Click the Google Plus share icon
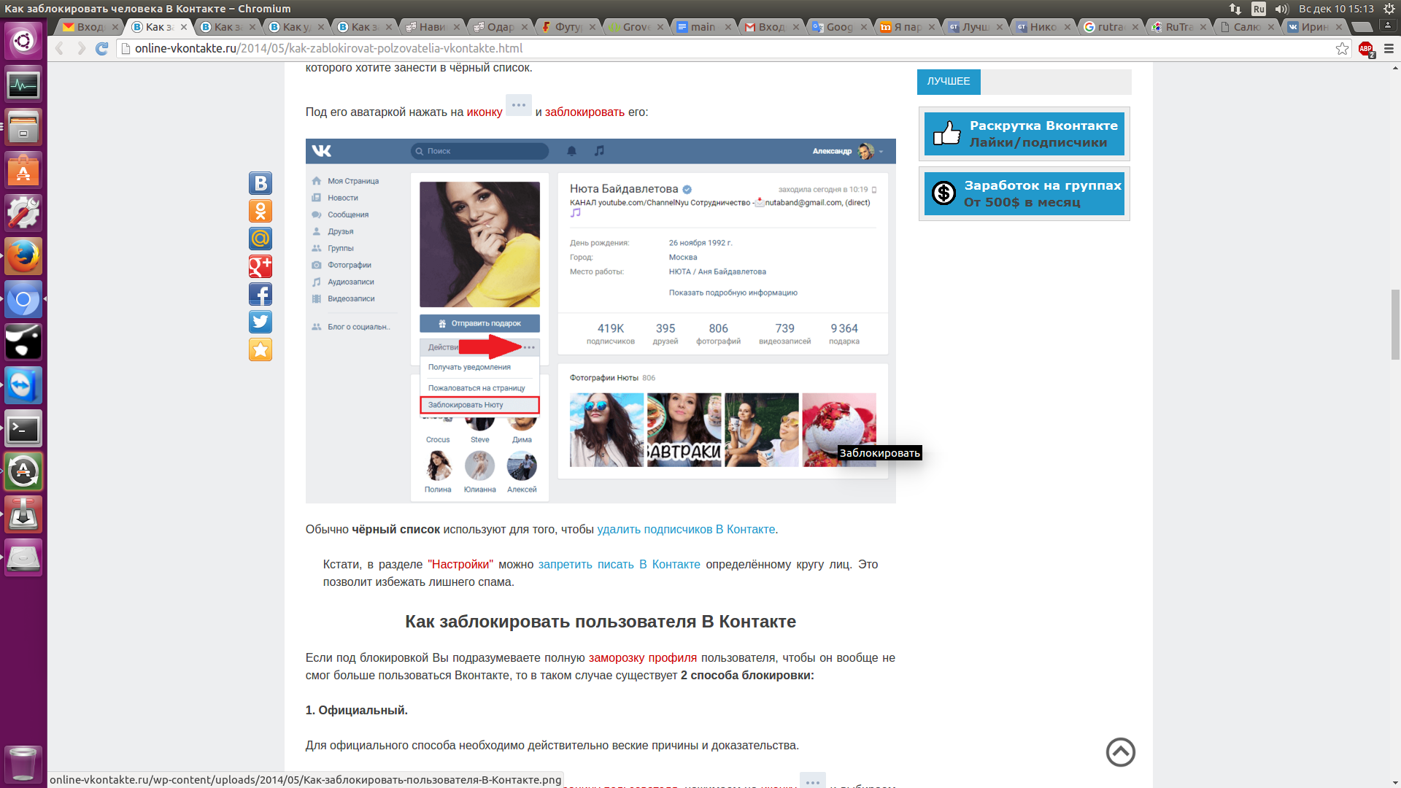Image resolution: width=1401 pixels, height=788 pixels. 260,266
